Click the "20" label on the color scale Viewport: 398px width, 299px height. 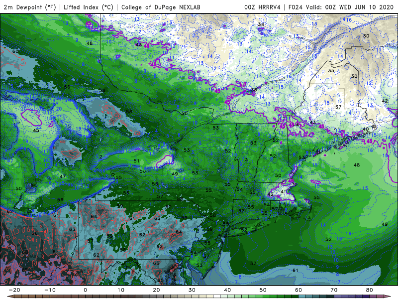click(156, 290)
